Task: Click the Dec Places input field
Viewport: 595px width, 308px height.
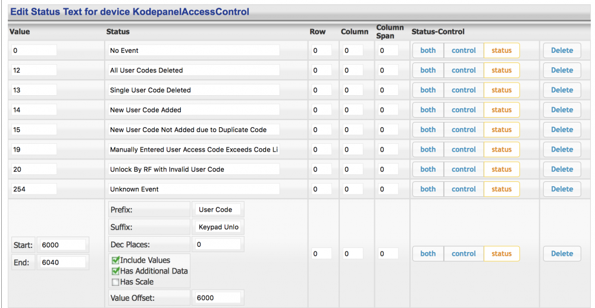Action: click(218, 244)
